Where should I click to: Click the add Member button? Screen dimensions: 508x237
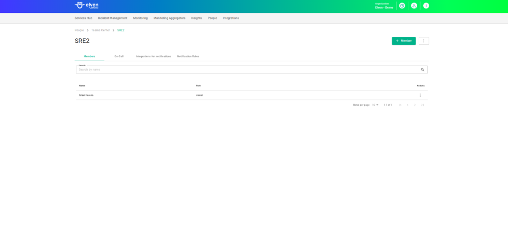404,41
